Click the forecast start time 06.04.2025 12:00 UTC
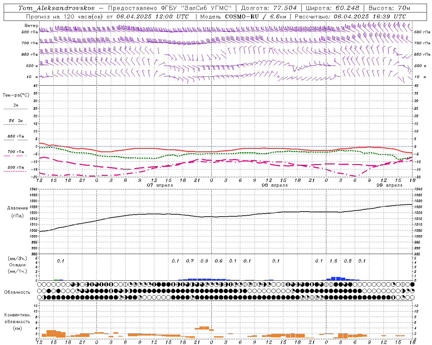Viewport: 432px width, 345px height. [x=153, y=17]
